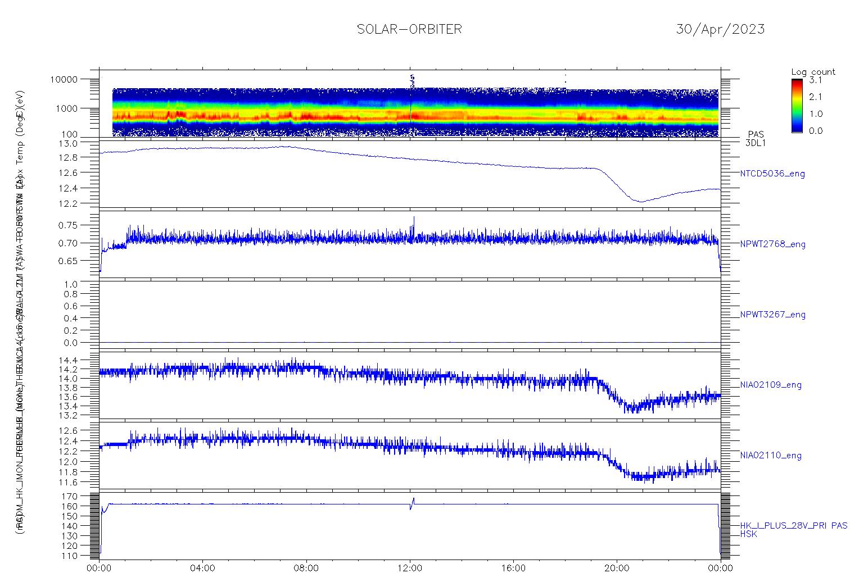Viewport: 850px width, 573px height.
Task: Click the 30/Apr/2023 date label
Action: (720, 29)
